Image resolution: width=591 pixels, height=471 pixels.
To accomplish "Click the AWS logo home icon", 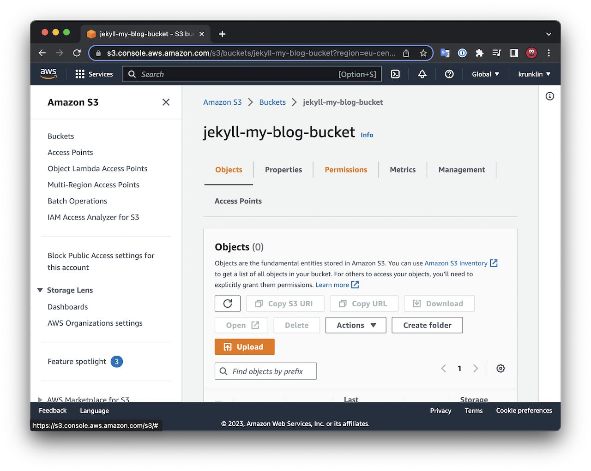I will [x=48, y=74].
